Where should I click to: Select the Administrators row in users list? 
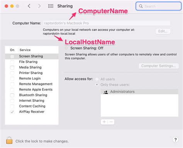pyautogui.click(x=139, y=92)
